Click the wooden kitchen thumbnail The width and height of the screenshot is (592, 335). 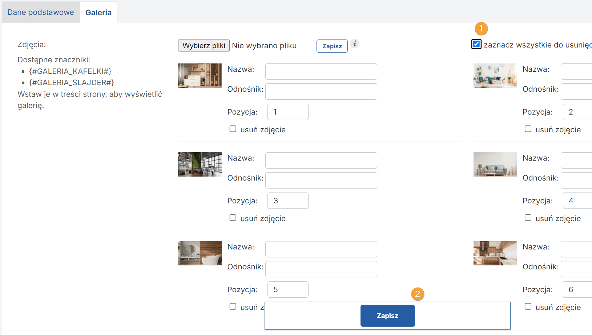[495, 253]
